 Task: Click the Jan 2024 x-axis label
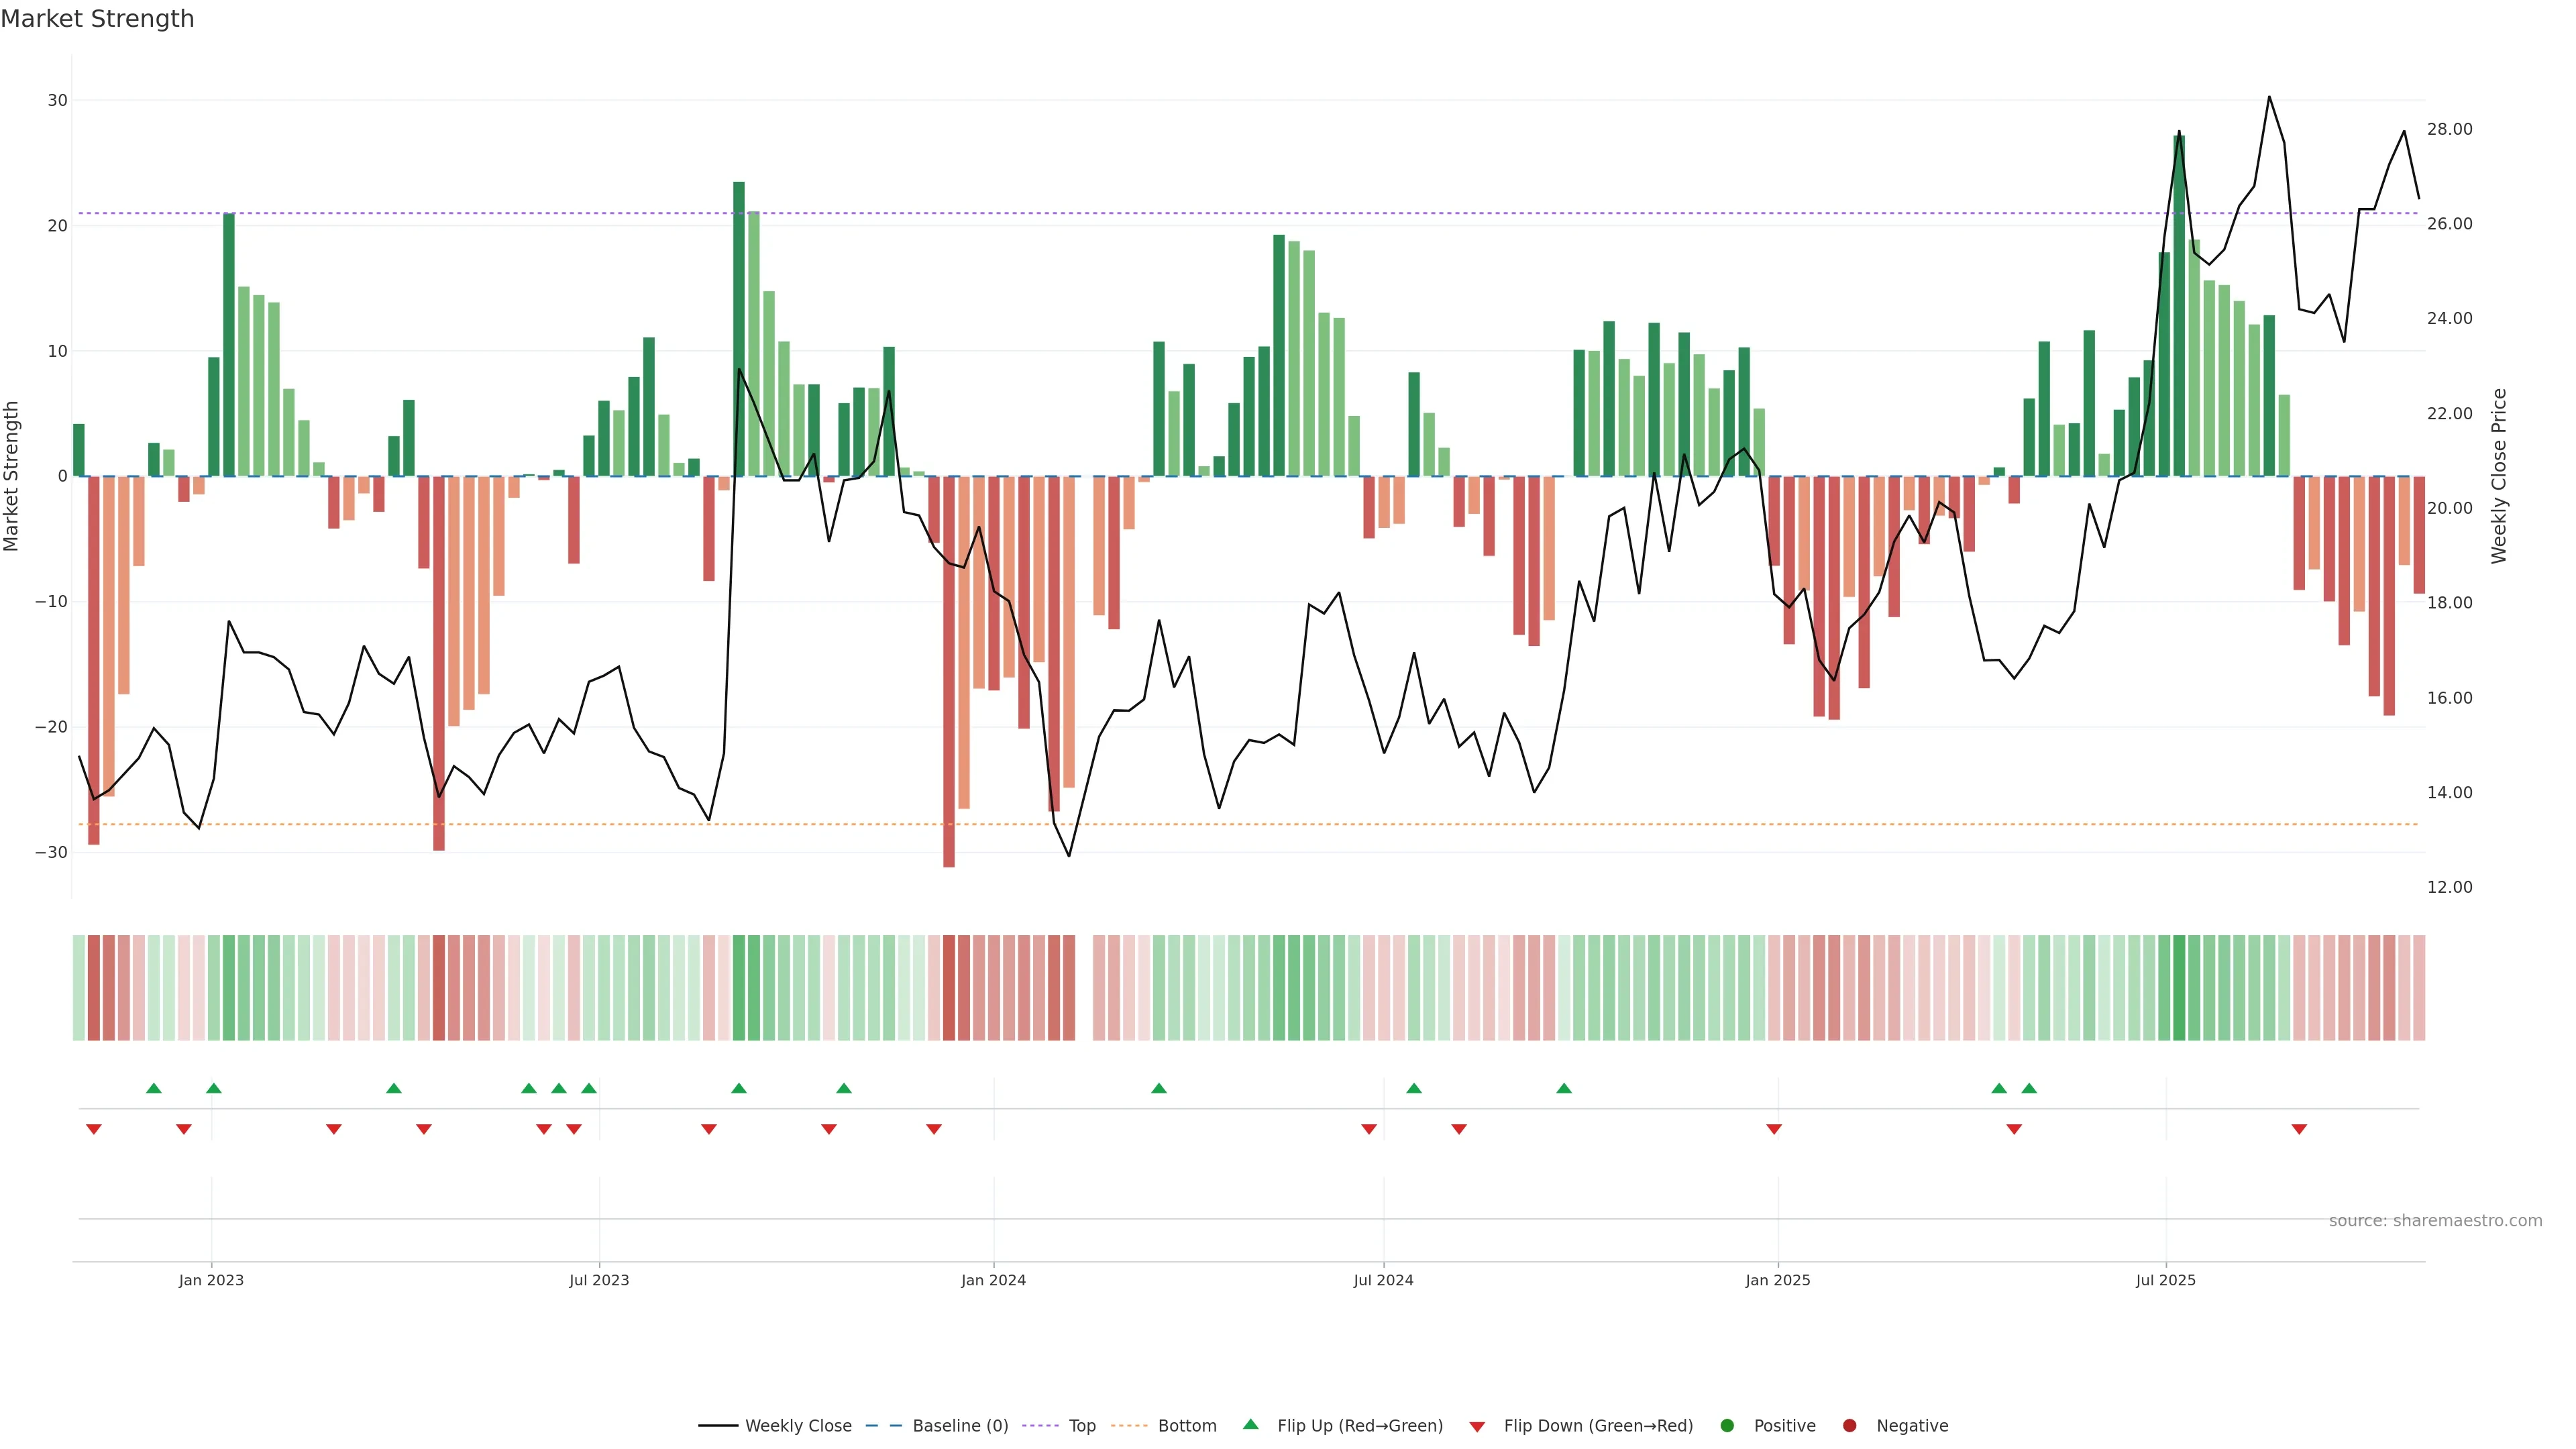click(993, 1280)
